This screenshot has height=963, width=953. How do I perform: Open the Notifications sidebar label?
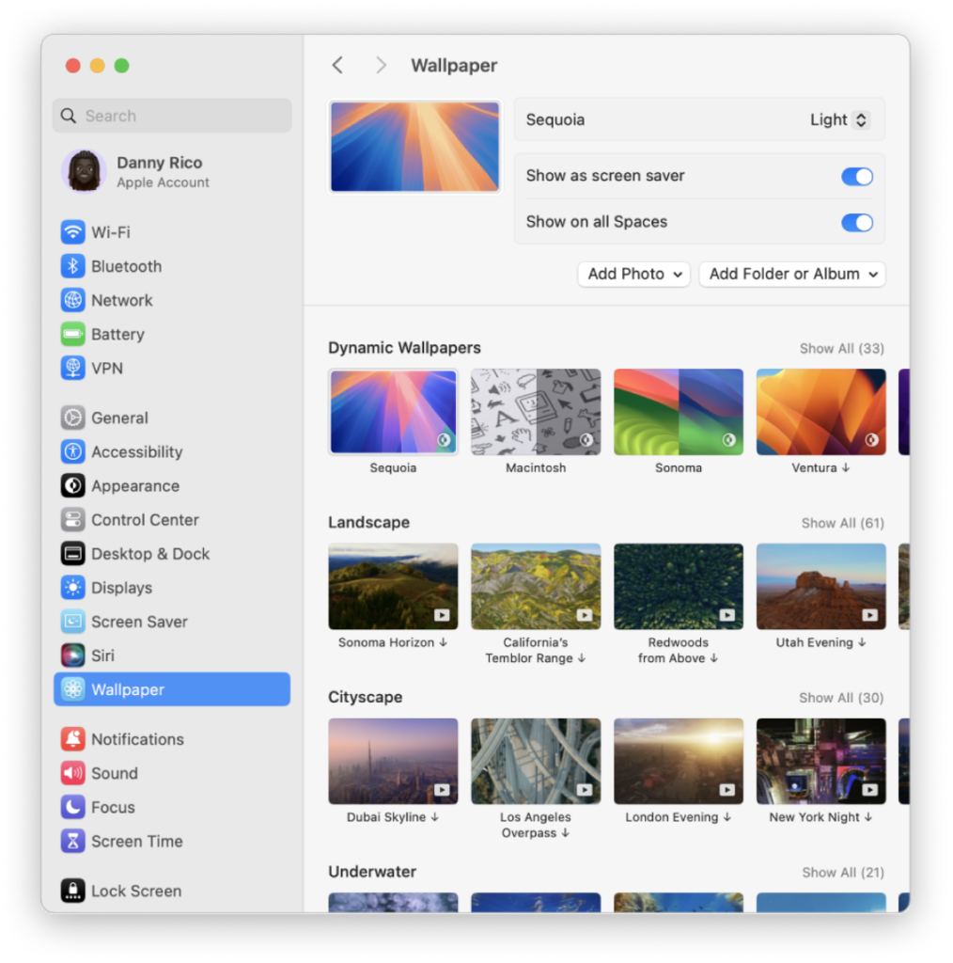coord(137,739)
